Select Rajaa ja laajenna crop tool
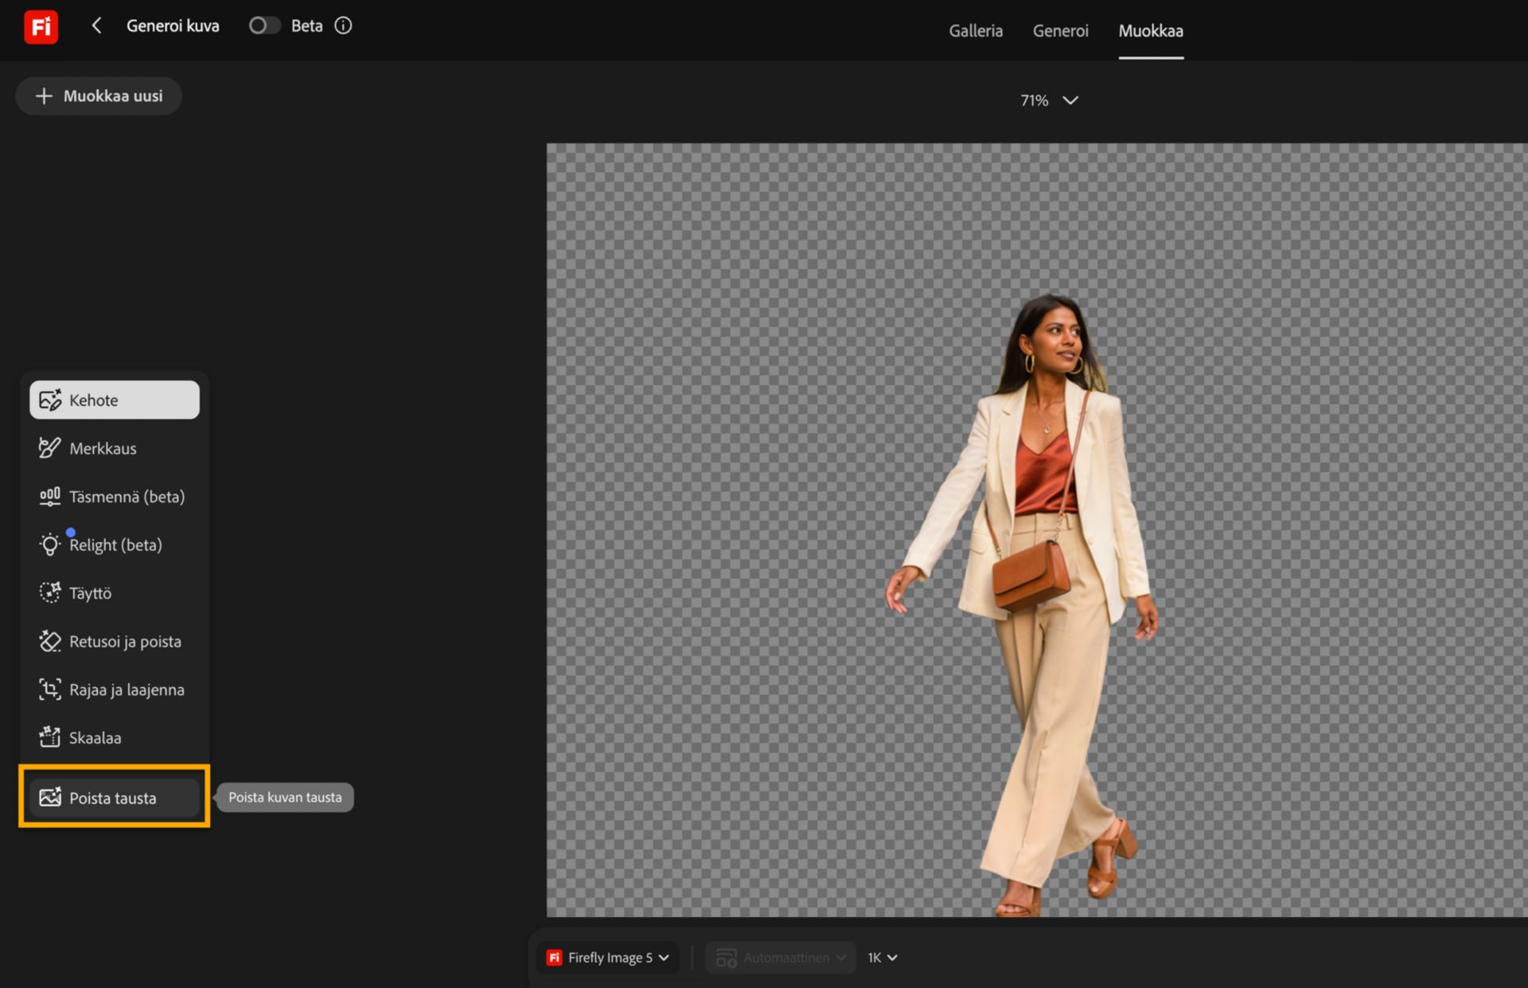The image size is (1528, 988). click(x=115, y=689)
